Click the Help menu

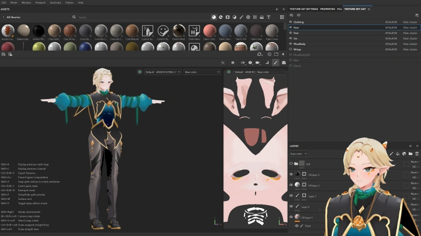coord(81,2)
